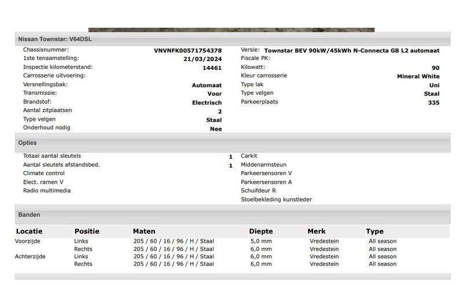Click the Climate control option

pyautogui.click(x=44, y=173)
